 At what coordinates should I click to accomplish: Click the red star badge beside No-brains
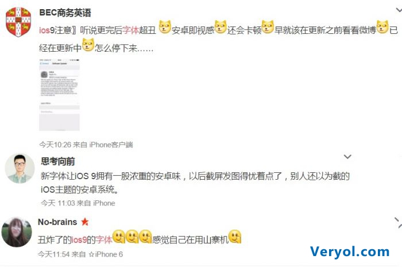click(x=85, y=222)
